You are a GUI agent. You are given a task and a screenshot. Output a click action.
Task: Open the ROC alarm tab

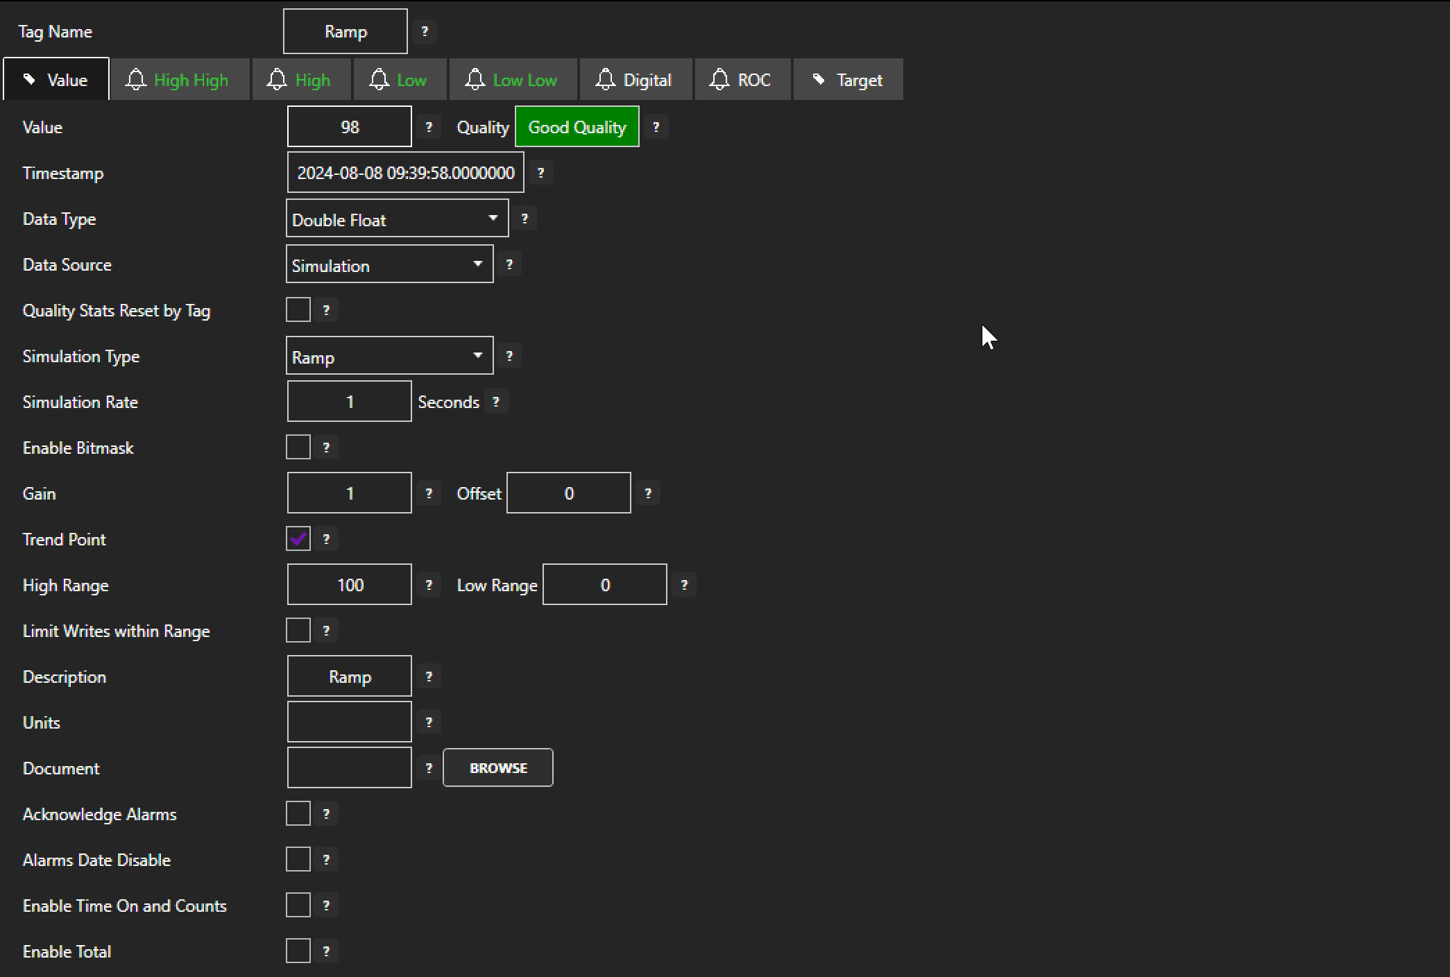(741, 80)
